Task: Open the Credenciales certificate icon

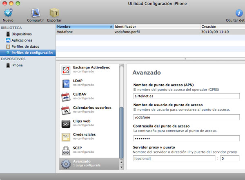Action: click(x=66, y=137)
